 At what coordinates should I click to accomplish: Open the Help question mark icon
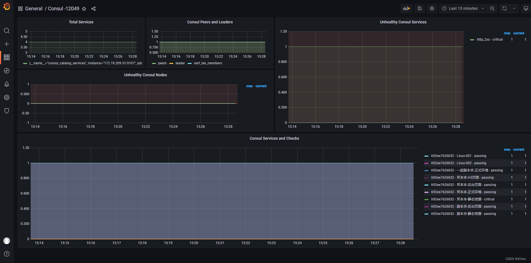click(x=7, y=254)
